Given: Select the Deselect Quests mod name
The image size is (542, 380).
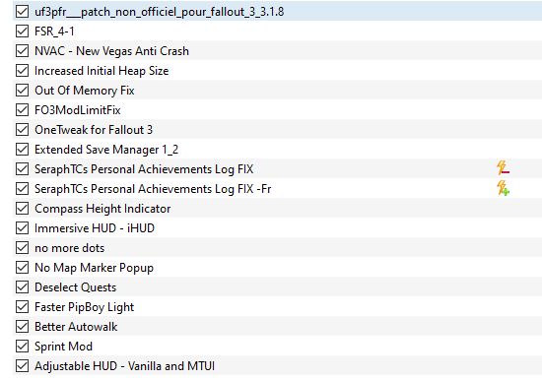Looking at the screenshot, I should point(75,287).
